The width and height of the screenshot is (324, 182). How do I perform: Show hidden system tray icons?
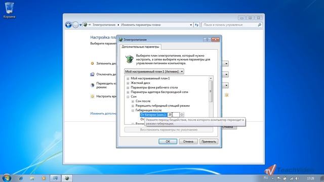coord(273,178)
